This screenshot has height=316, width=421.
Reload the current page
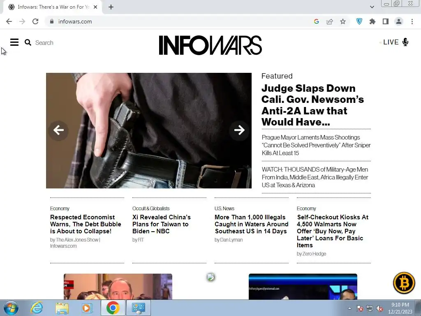click(35, 21)
